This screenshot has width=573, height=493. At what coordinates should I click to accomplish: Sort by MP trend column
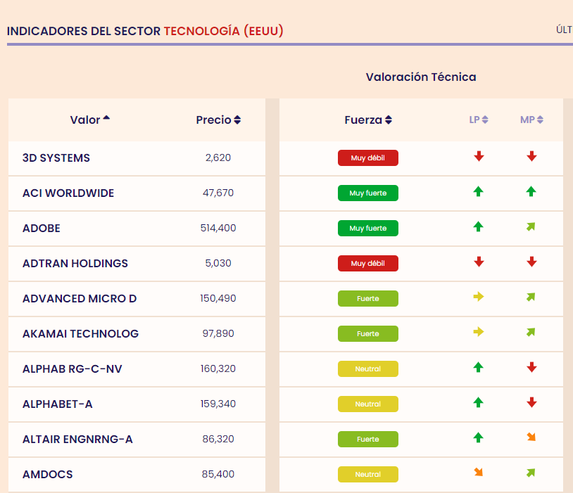coord(531,120)
